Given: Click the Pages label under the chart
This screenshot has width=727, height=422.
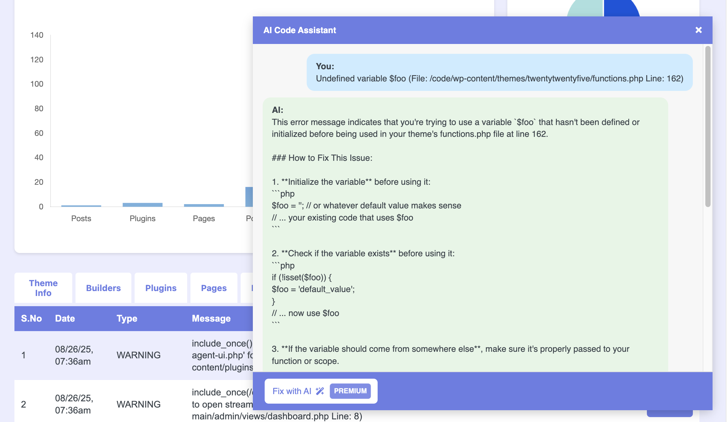Looking at the screenshot, I should (x=204, y=218).
